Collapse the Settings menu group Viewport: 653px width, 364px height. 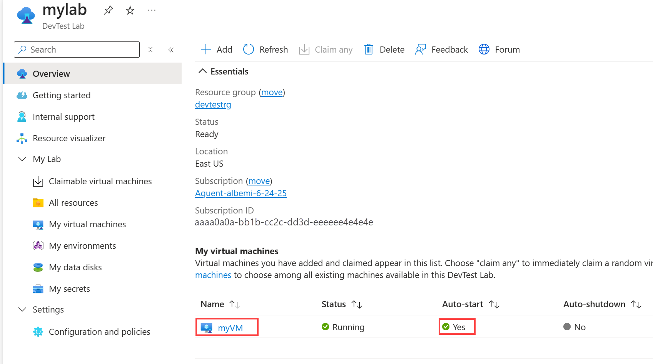pyautogui.click(x=22, y=309)
